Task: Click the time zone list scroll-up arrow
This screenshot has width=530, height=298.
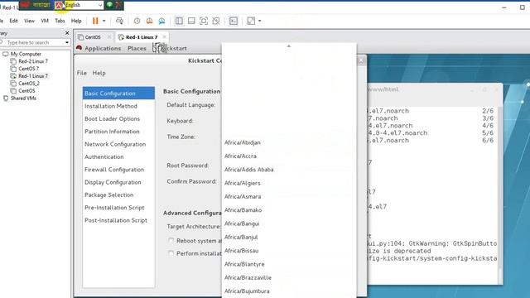Action: point(289,46)
